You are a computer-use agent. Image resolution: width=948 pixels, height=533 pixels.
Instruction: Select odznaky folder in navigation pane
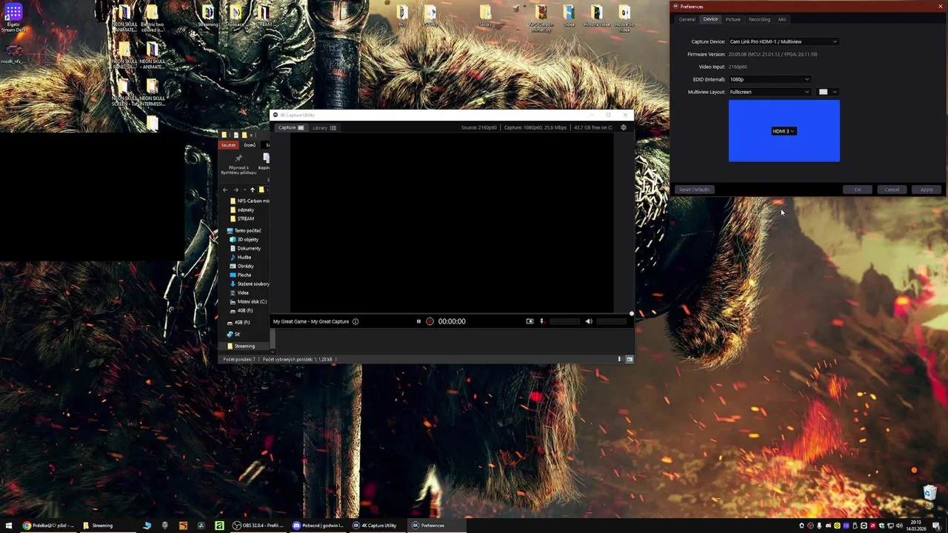coord(242,209)
